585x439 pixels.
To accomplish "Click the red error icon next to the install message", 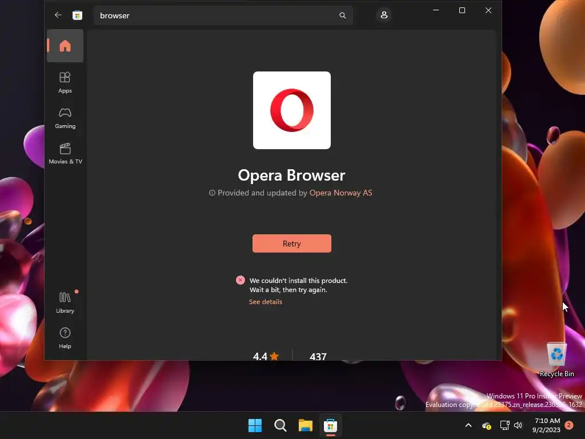I will click(x=241, y=280).
